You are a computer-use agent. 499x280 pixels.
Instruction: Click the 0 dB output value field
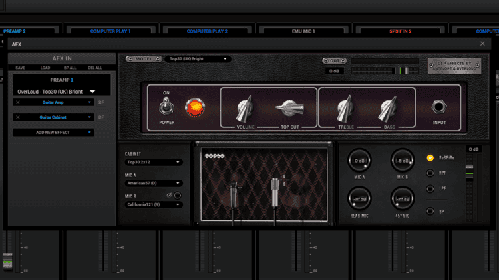pos(334,71)
